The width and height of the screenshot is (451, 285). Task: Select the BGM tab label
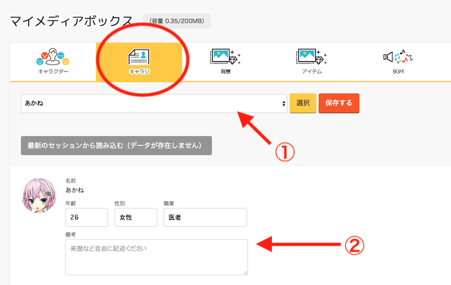click(398, 72)
